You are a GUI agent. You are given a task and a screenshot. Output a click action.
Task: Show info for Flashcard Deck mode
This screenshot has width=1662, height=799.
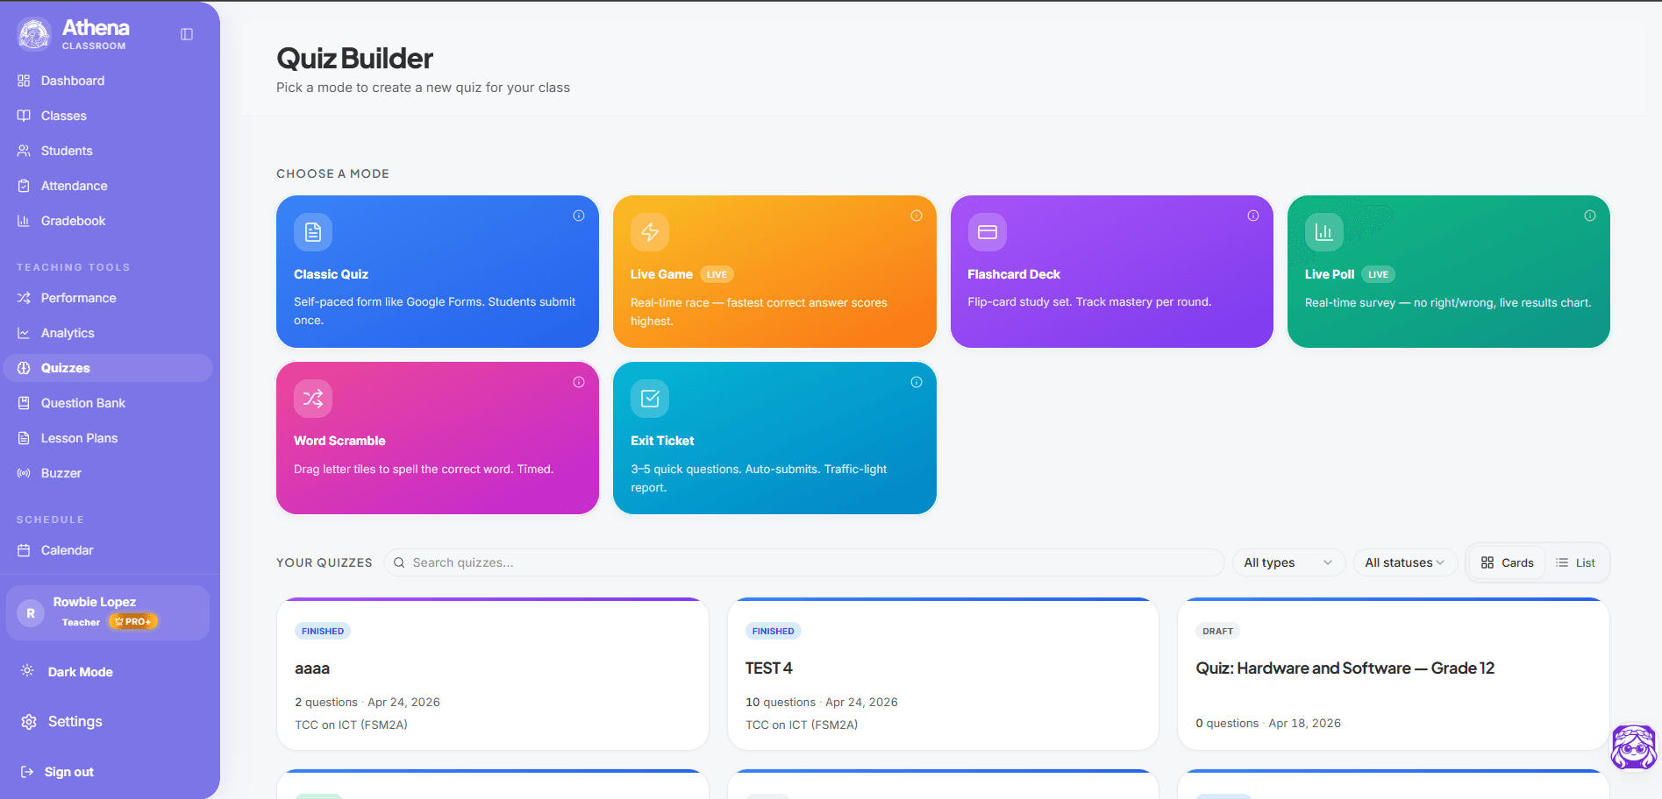pyautogui.click(x=1253, y=216)
